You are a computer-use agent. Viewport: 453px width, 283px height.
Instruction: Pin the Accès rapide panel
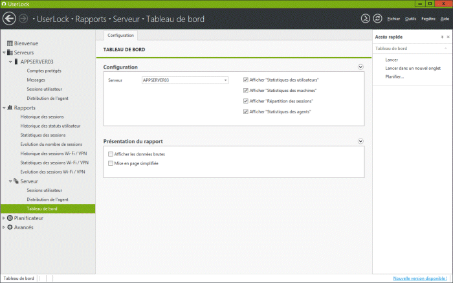pyautogui.click(x=442, y=37)
